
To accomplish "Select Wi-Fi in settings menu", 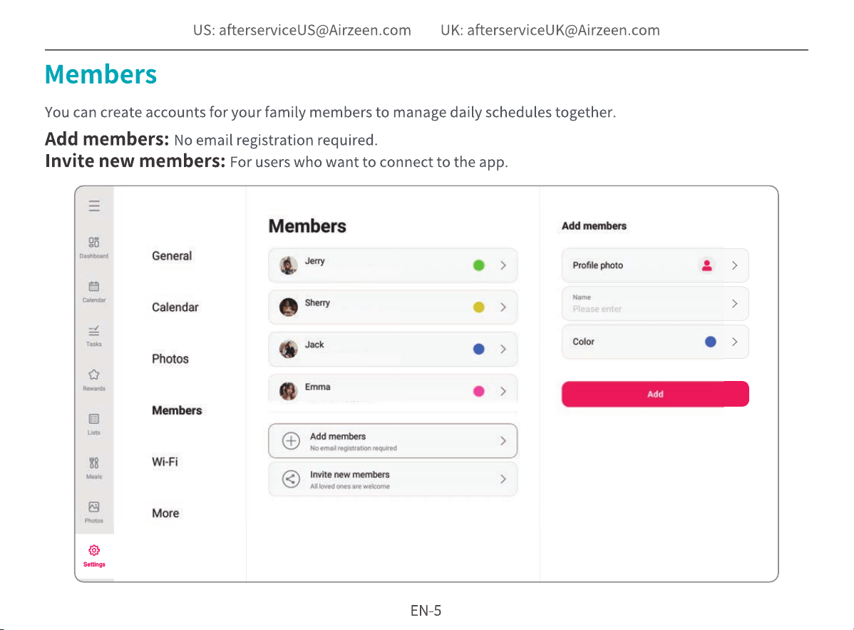I will pyautogui.click(x=165, y=462).
